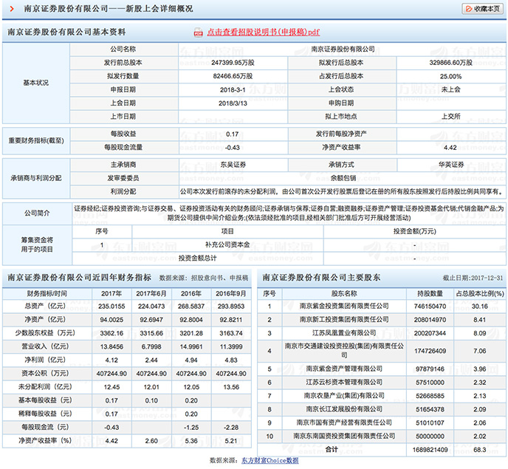Click the 补充公司资本金 project entry
This screenshot has width=508, height=469.
click(x=227, y=244)
